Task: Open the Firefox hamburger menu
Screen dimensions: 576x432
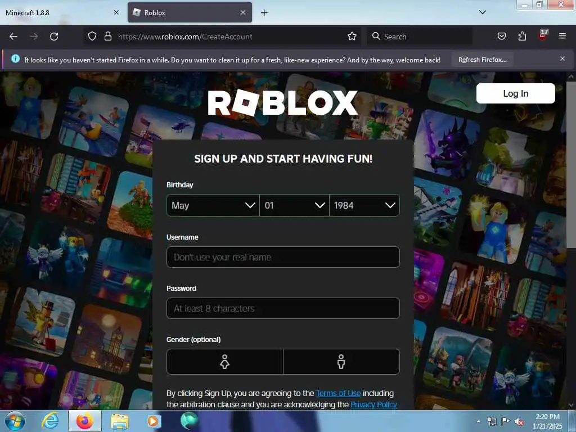Action: click(x=562, y=36)
